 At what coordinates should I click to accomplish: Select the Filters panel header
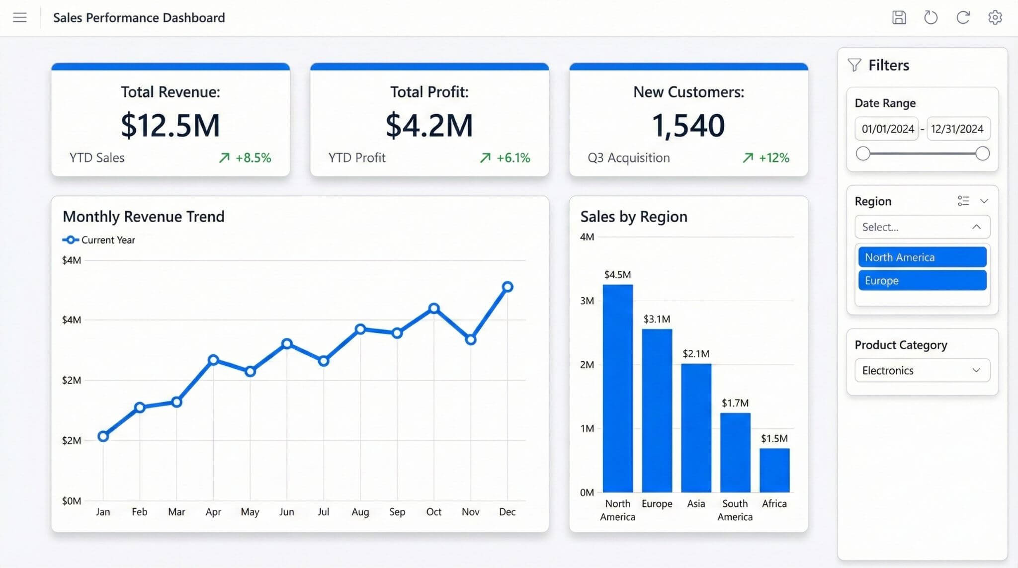coord(889,65)
